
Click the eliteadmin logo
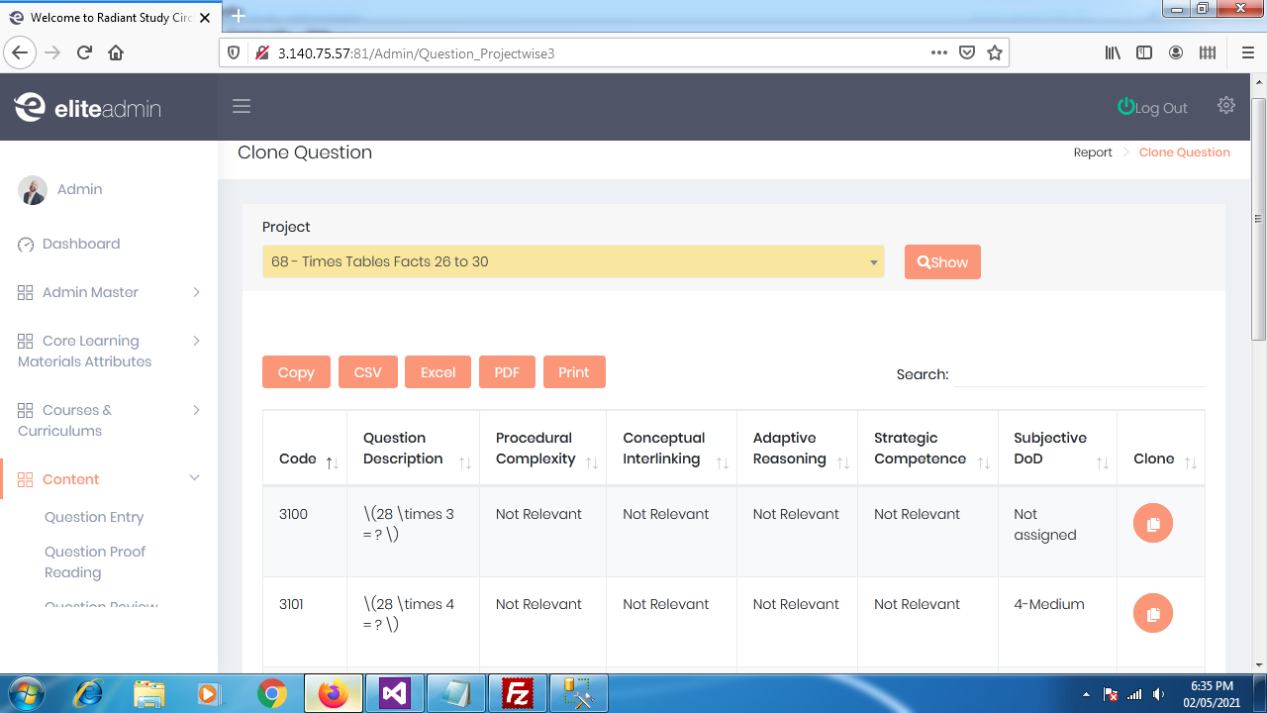(x=87, y=108)
